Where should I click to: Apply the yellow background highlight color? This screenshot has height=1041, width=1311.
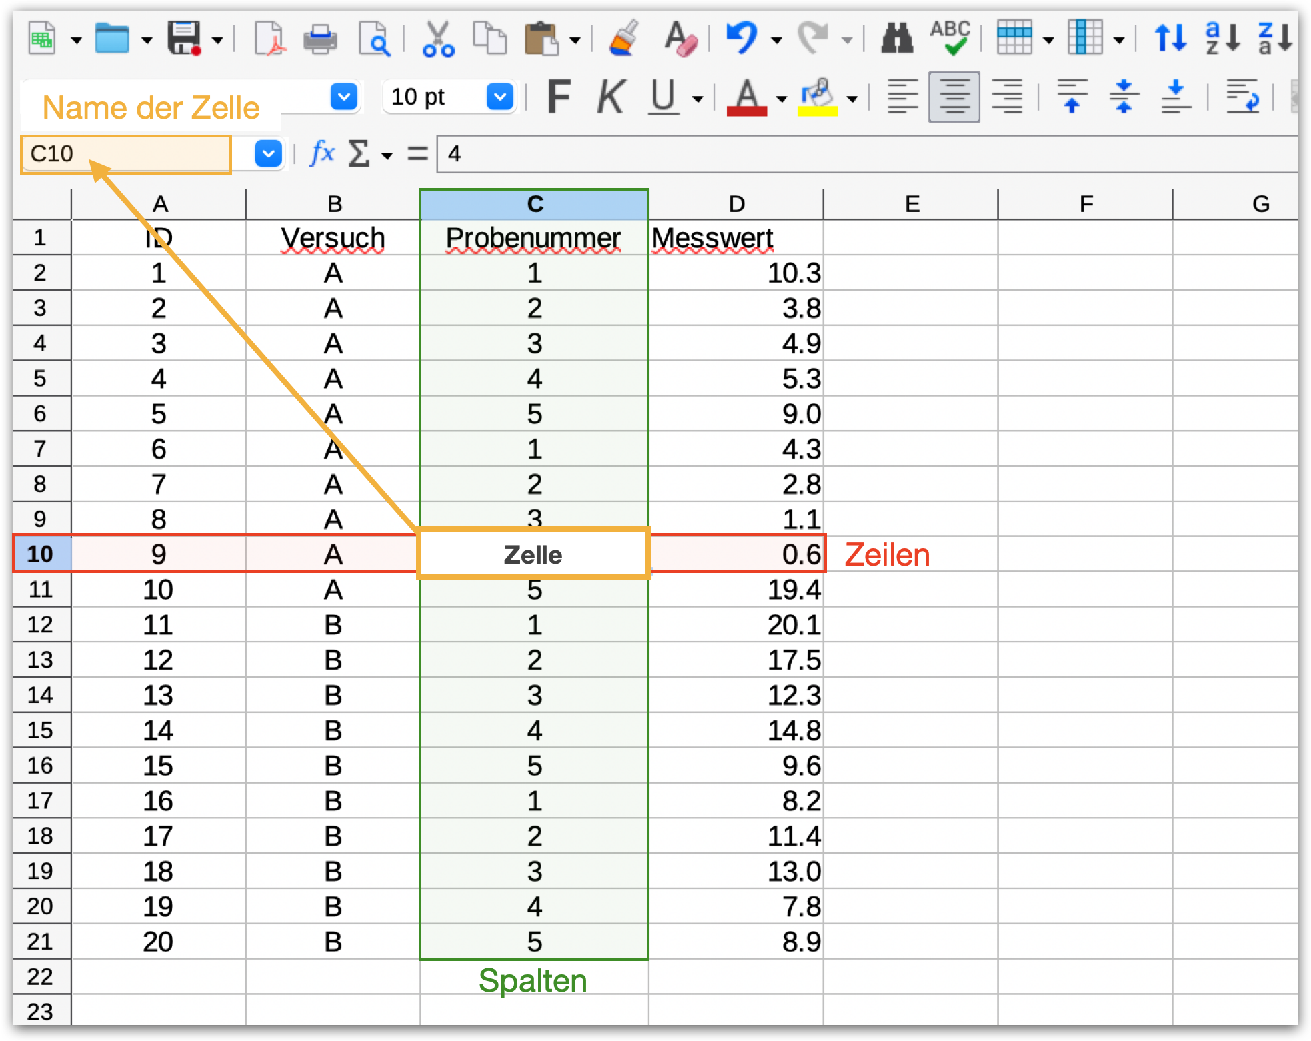(817, 97)
